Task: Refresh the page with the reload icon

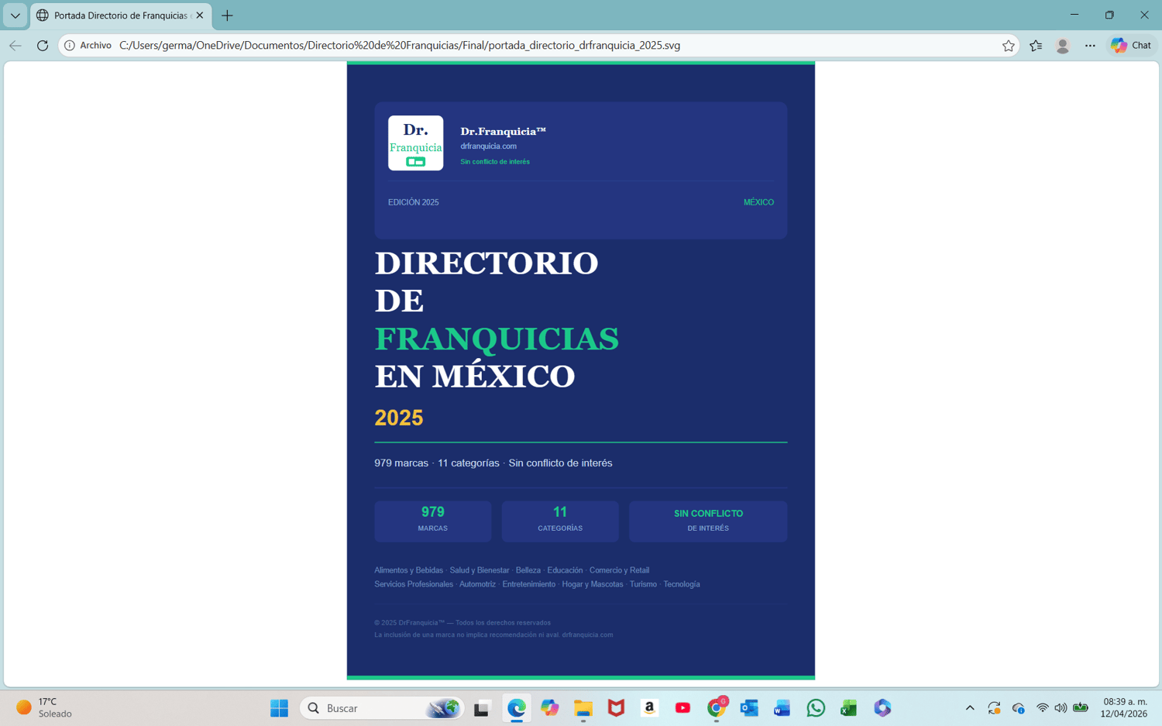Action: pyautogui.click(x=43, y=46)
